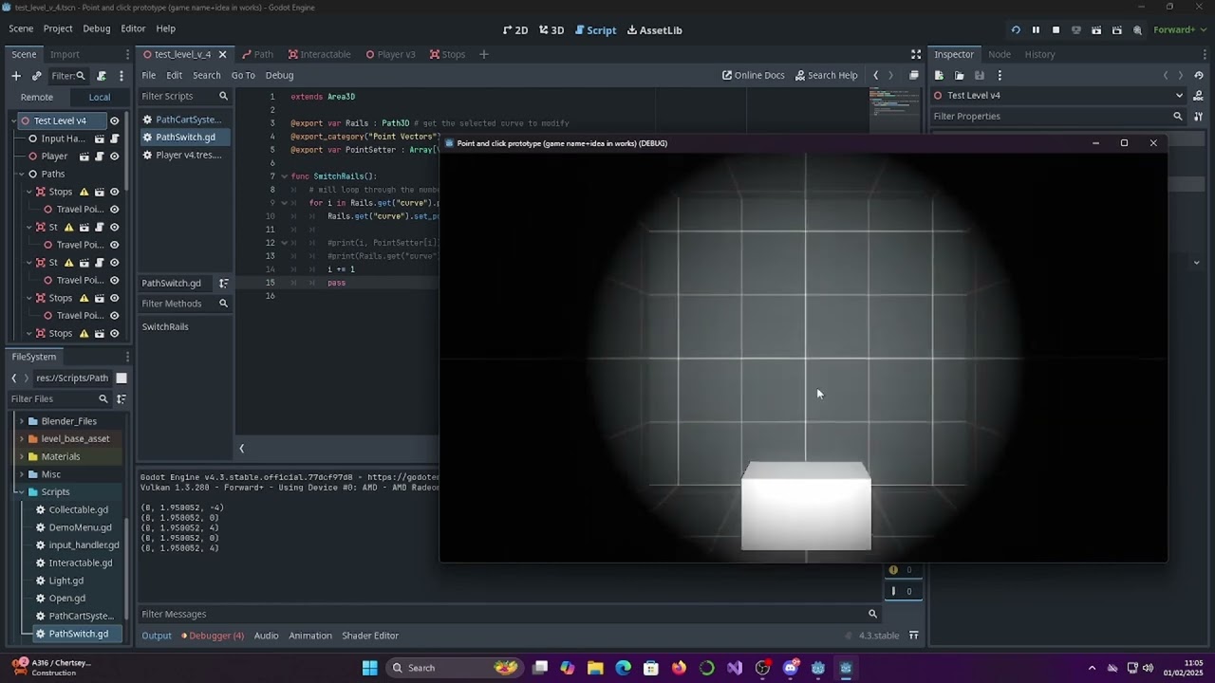Screen dimensions: 1215x683
Task: Instantiate a child scene via the link icon
Action: [36, 76]
